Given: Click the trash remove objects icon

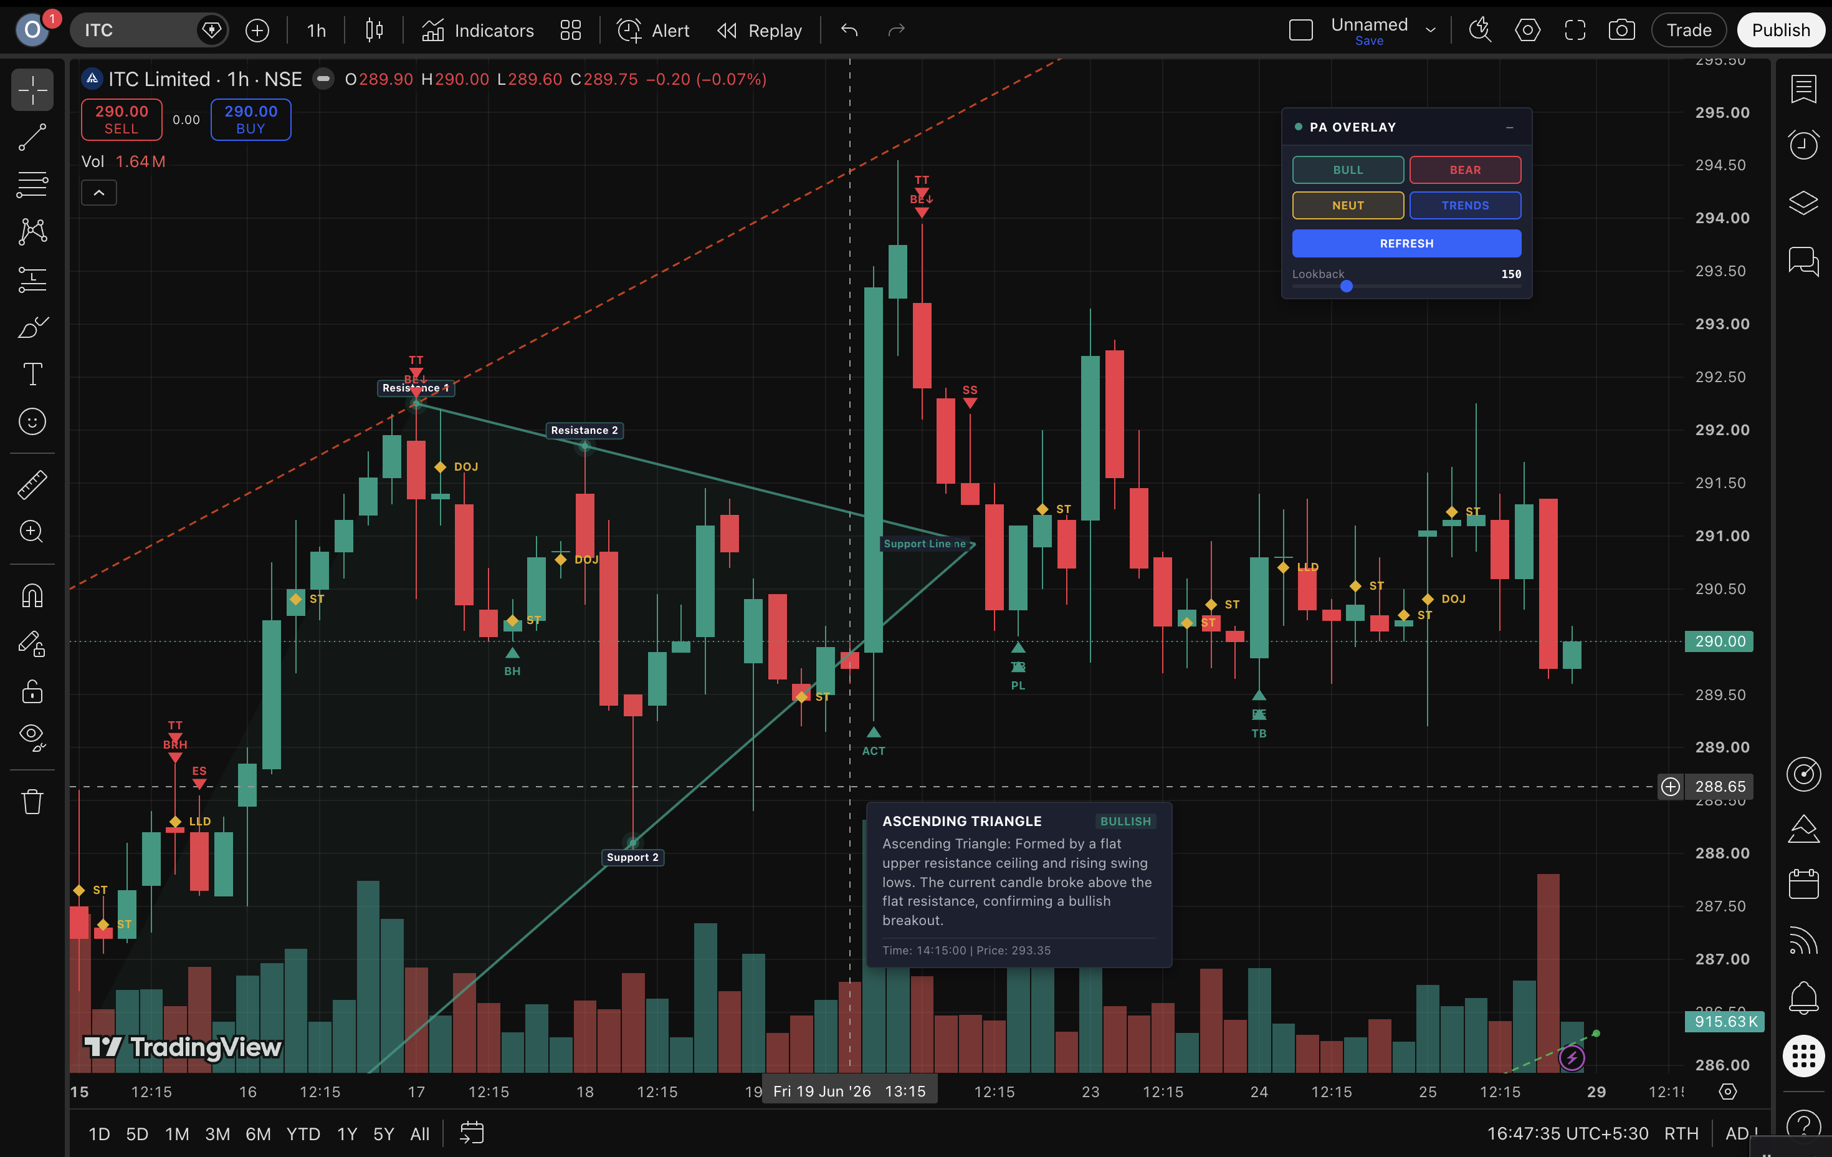Looking at the screenshot, I should tap(32, 802).
